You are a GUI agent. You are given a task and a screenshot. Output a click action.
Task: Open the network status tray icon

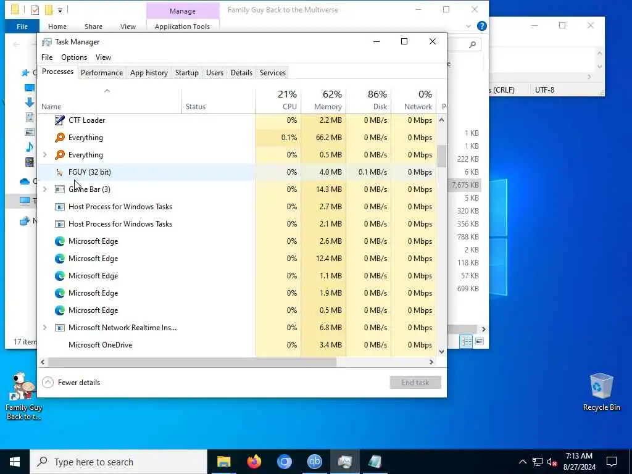click(x=538, y=462)
